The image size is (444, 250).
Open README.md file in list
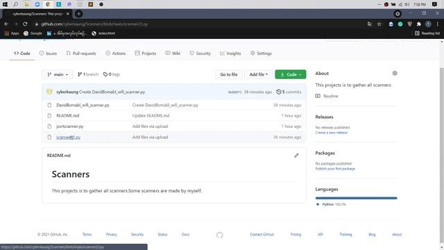tap(68, 116)
